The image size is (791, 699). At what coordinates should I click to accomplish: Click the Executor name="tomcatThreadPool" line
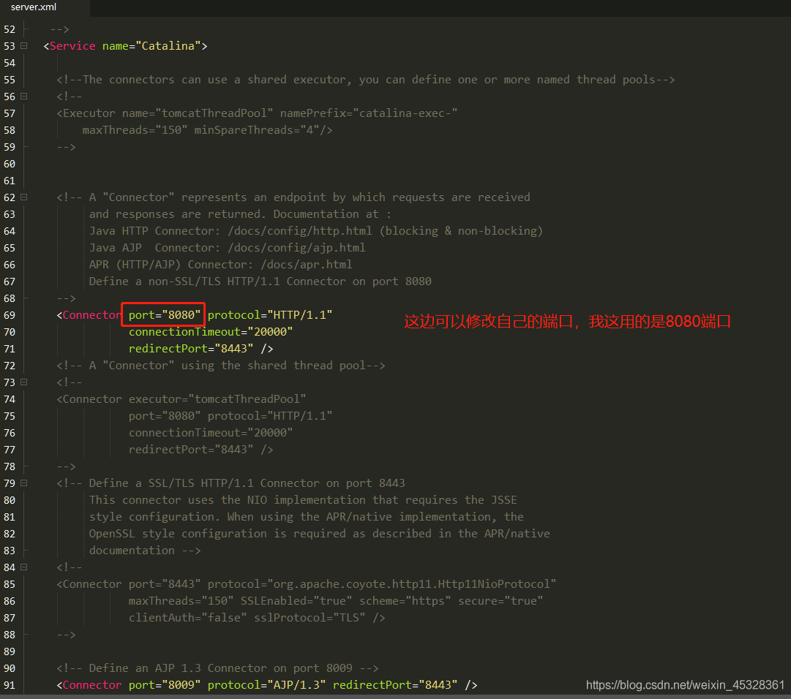click(257, 113)
